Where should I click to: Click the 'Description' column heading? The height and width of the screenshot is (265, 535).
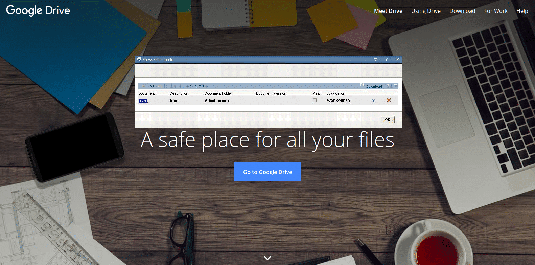[179, 93]
